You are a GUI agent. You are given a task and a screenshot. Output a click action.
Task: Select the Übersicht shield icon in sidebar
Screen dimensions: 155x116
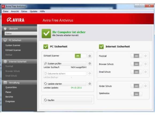(x=5, y=29)
